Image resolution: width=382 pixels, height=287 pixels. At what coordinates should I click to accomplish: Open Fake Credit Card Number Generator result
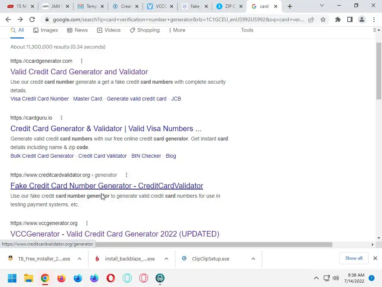[x=107, y=186]
